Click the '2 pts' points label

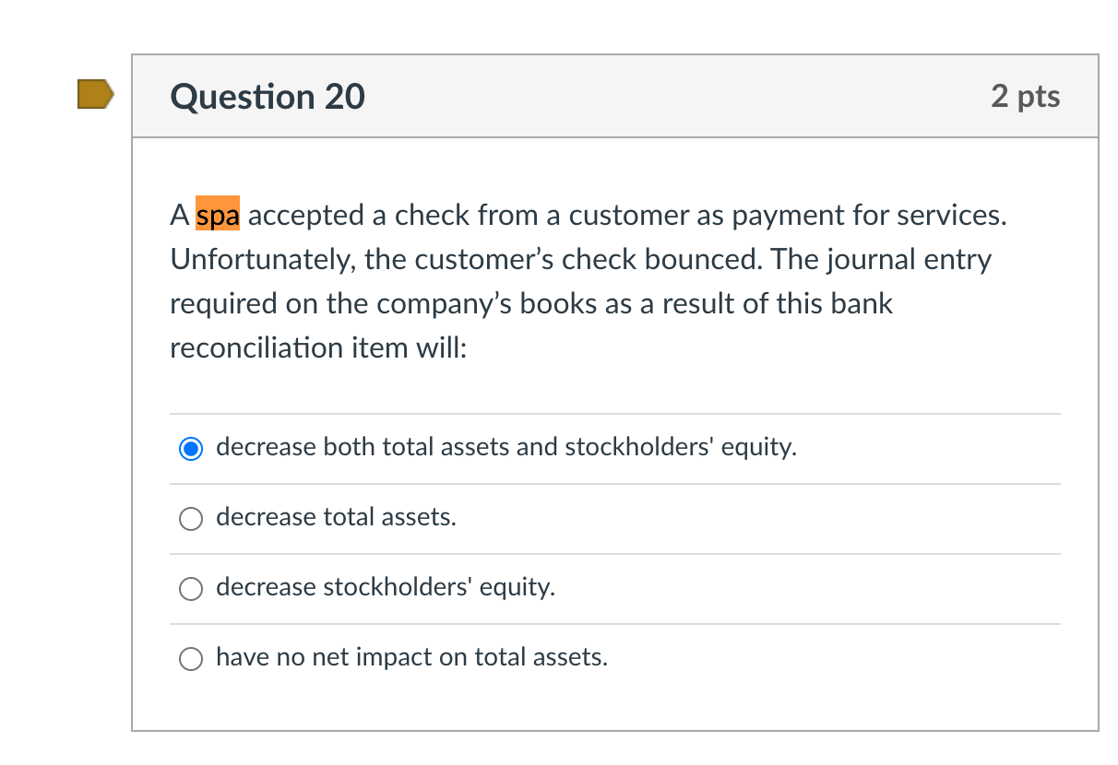(x=1027, y=95)
